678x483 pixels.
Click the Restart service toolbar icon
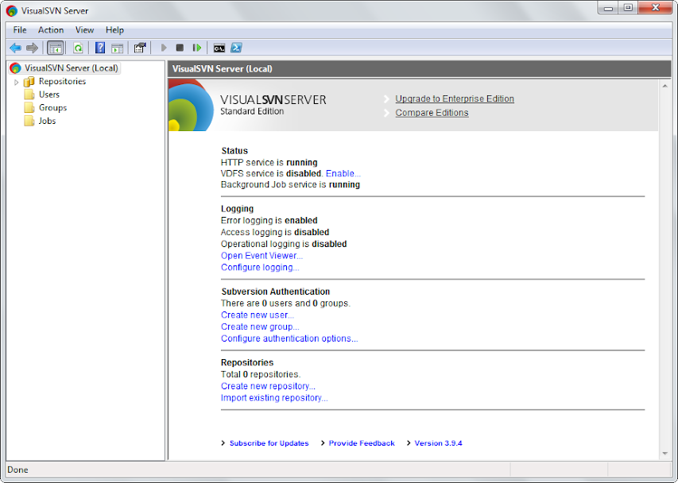[196, 48]
